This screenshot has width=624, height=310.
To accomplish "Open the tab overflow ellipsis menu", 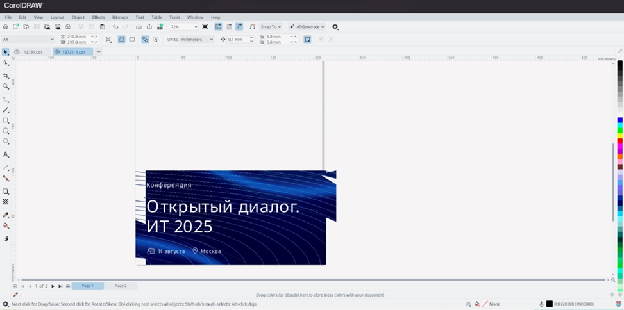I will [x=98, y=52].
